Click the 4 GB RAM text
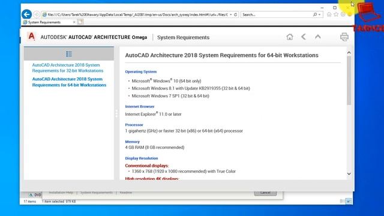This screenshot has width=384, height=216. tap(155, 148)
